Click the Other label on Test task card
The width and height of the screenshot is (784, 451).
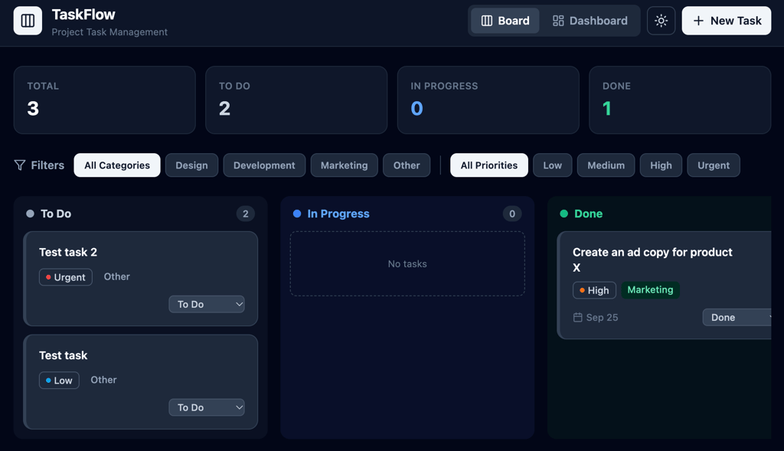[103, 380]
